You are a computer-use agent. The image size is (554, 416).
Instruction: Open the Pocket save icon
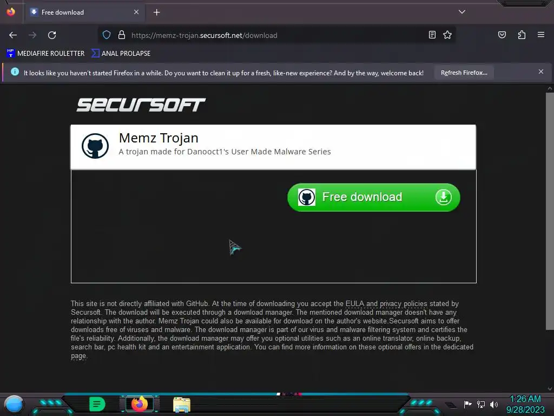[x=502, y=35]
